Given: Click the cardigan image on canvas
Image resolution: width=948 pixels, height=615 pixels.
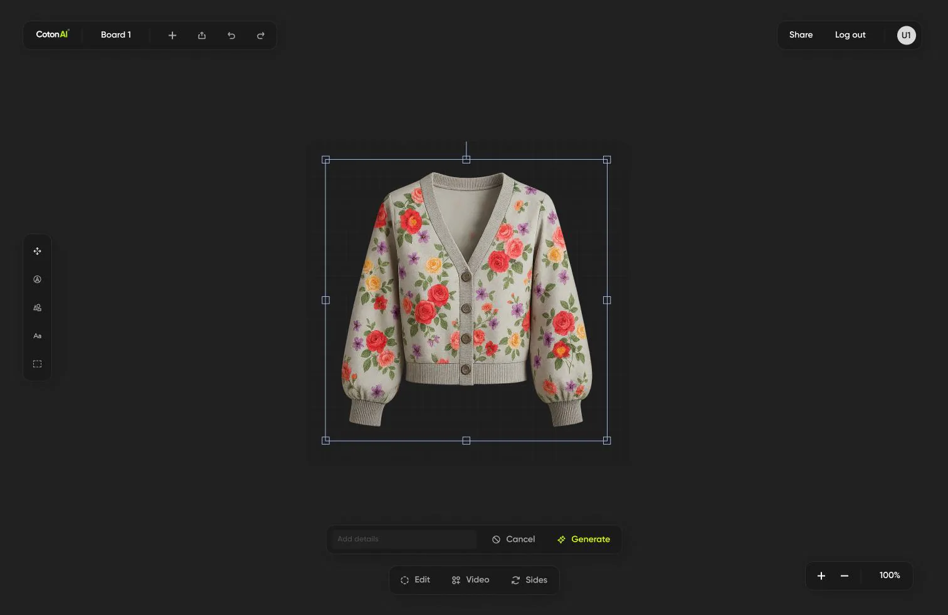Looking at the screenshot, I should click(x=466, y=300).
